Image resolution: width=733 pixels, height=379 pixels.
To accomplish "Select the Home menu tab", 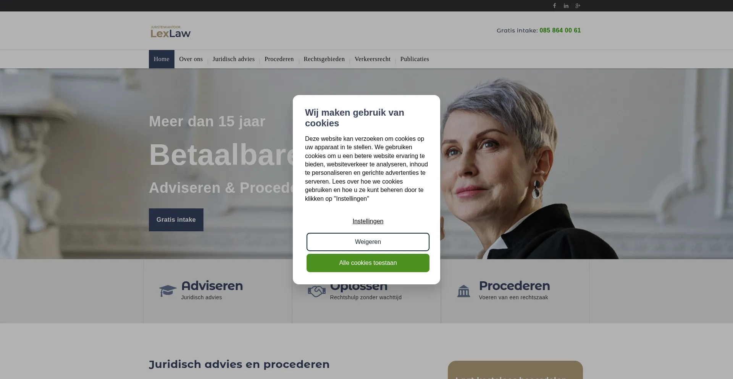I will [x=161, y=59].
